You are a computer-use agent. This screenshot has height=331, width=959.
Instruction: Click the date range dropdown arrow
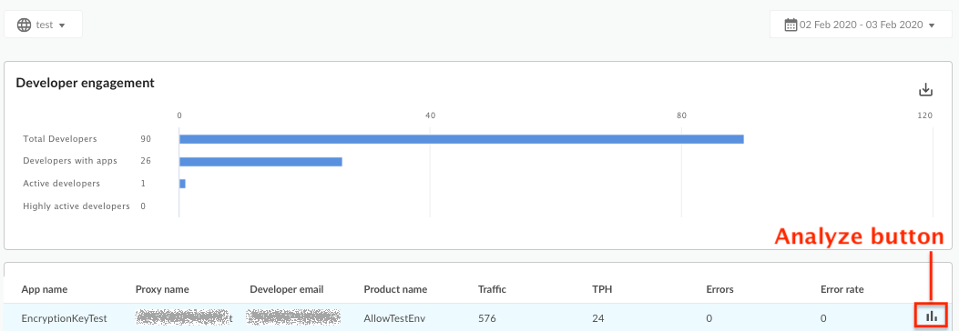coord(932,25)
